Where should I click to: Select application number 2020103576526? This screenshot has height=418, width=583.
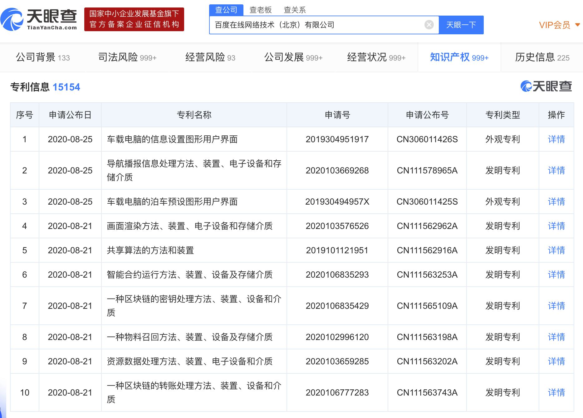(x=337, y=226)
